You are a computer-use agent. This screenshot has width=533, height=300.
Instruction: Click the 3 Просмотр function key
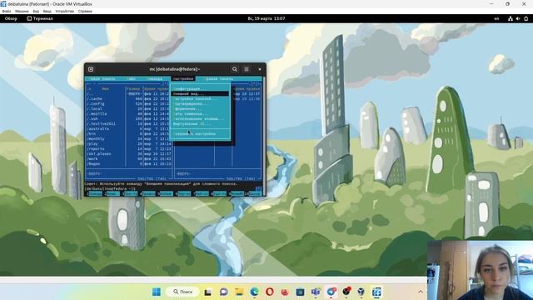point(130,193)
